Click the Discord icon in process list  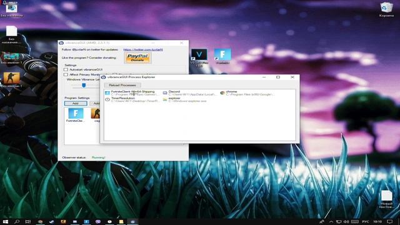[165, 93]
